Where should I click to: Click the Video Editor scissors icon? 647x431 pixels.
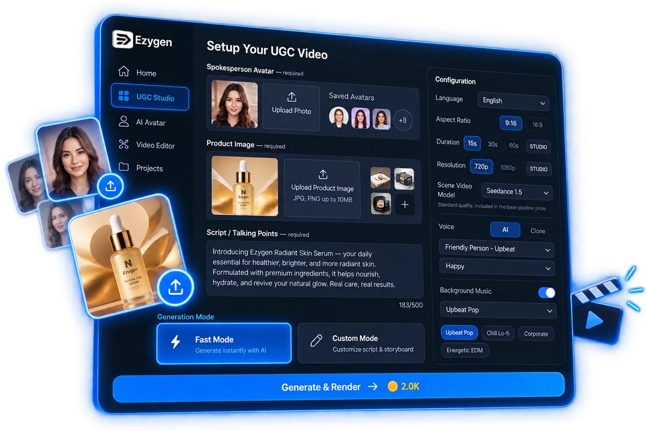[124, 144]
